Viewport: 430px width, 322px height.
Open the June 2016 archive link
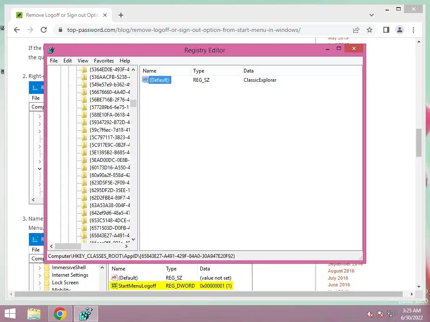point(339,285)
